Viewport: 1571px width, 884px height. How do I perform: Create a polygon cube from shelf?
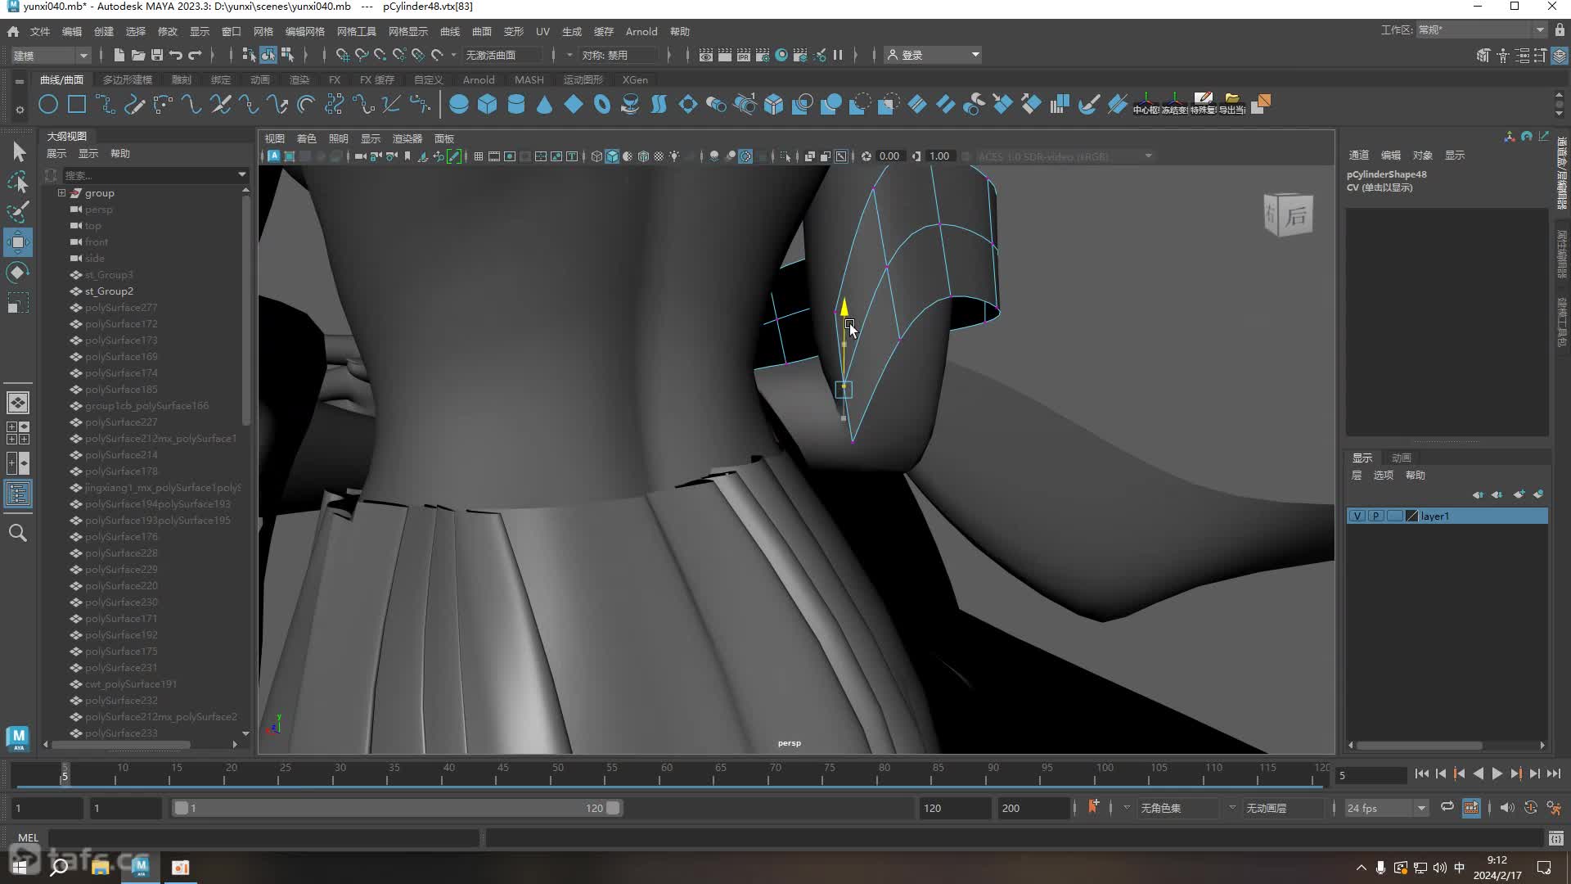click(488, 104)
